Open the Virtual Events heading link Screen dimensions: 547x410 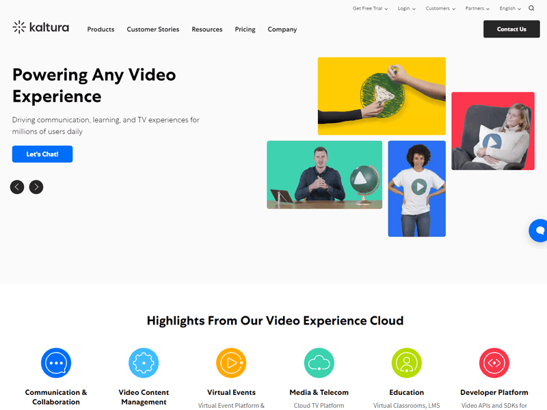(231, 392)
